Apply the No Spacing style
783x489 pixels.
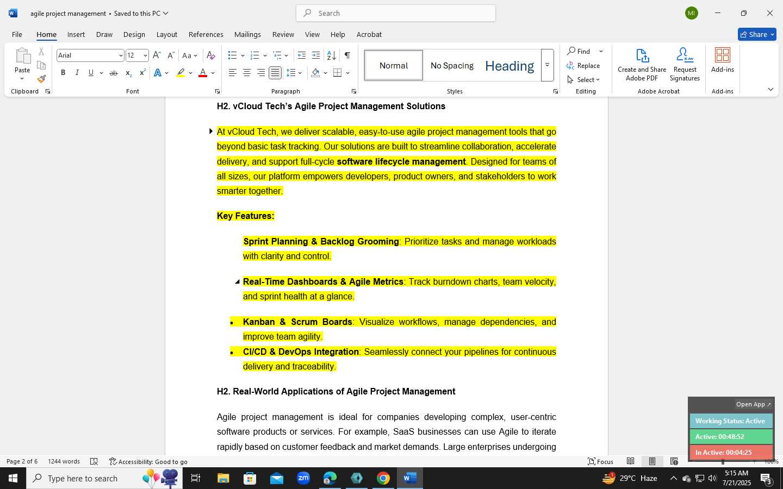tap(452, 65)
